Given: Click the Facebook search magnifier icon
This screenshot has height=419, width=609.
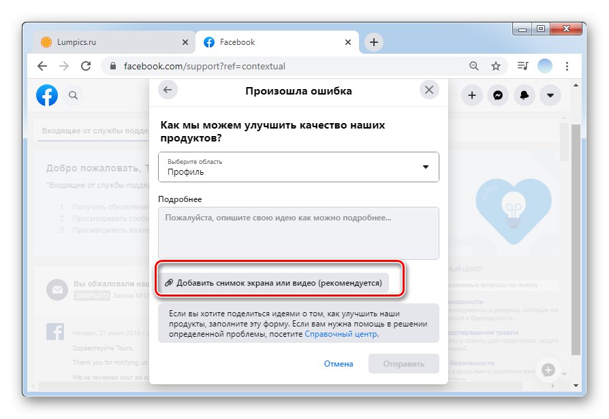Looking at the screenshot, I should 73,95.
